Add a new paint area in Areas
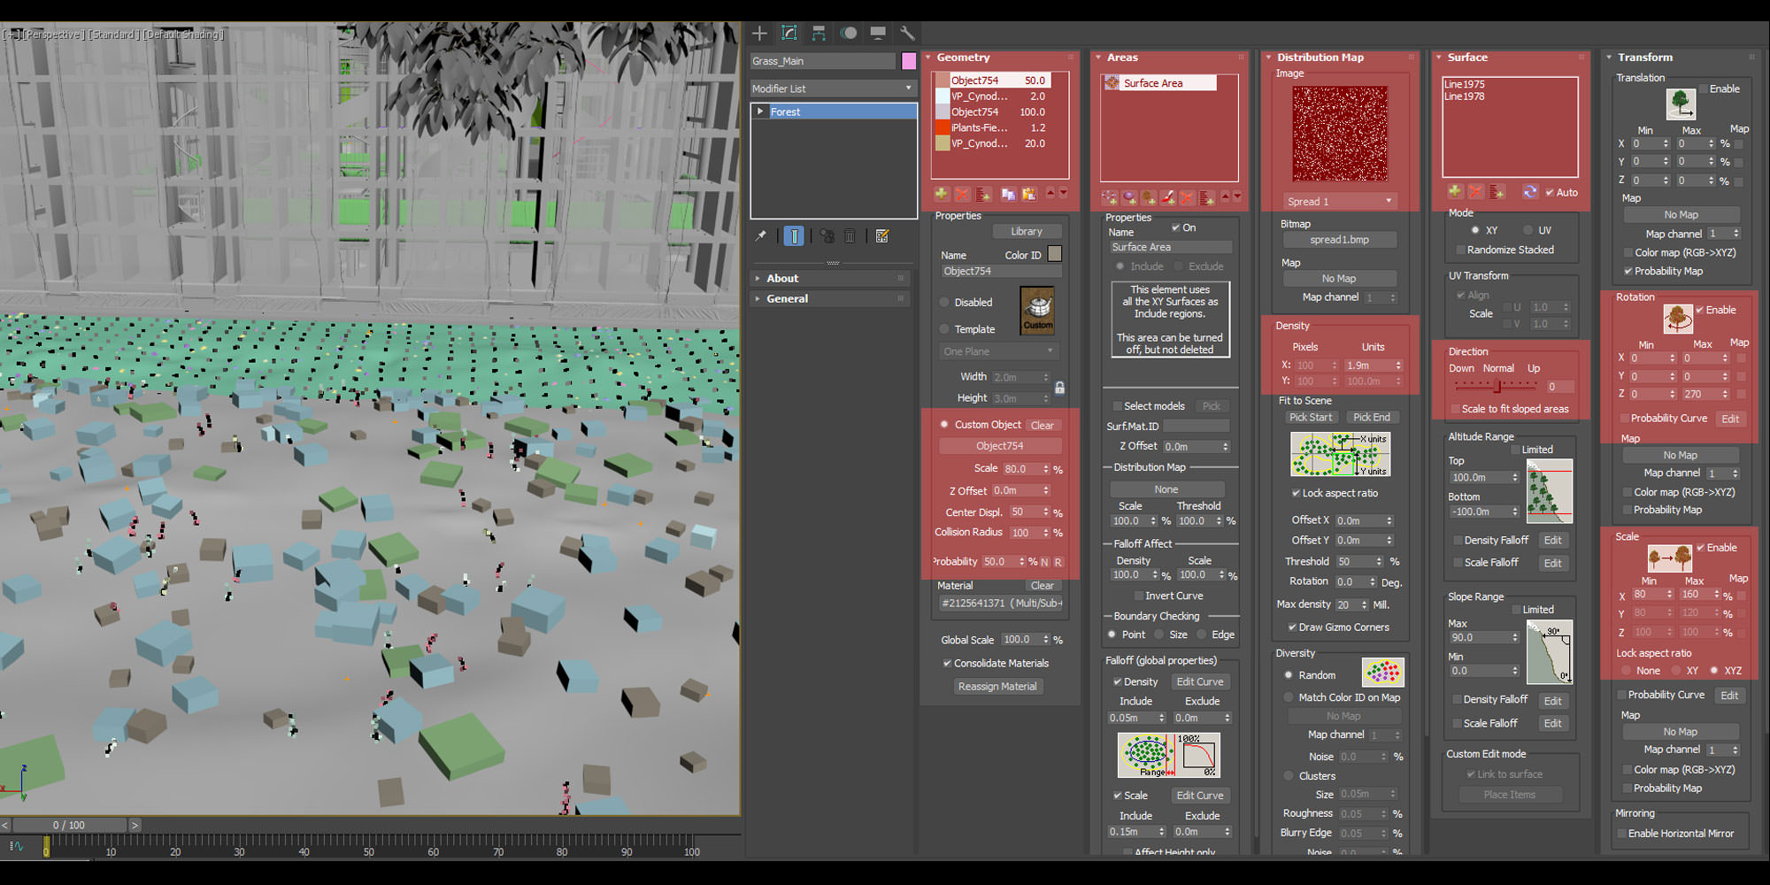Viewport: 1770px width, 885px height. pyautogui.click(x=1168, y=197)
